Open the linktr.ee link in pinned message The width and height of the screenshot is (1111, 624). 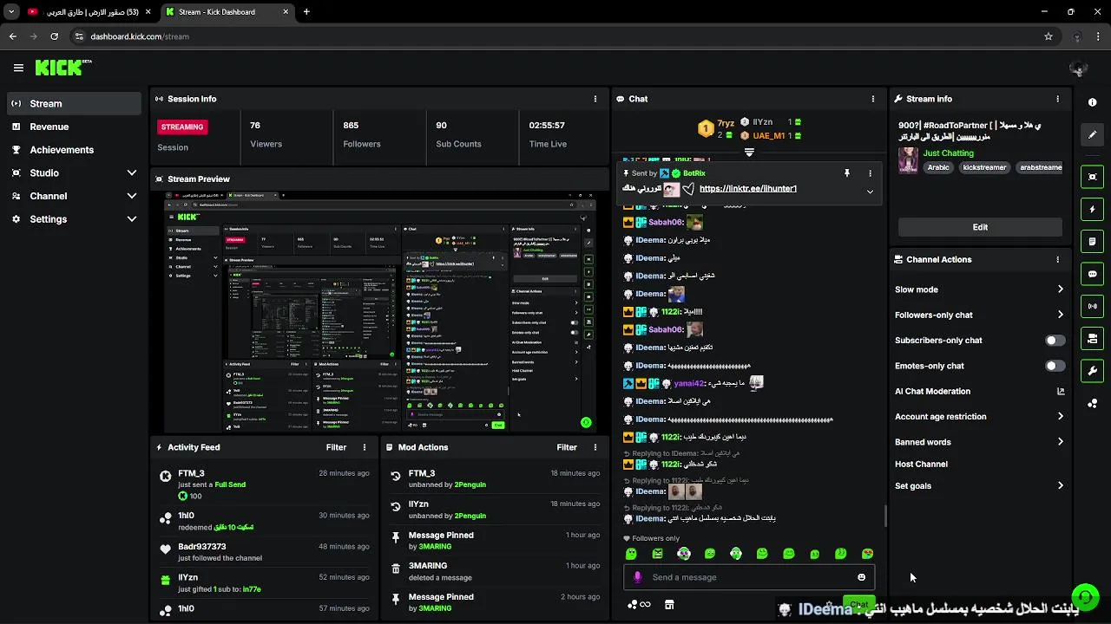tap(747, 189)
